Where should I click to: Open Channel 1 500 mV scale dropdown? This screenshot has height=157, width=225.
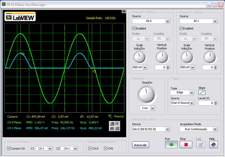pos(192,67)
